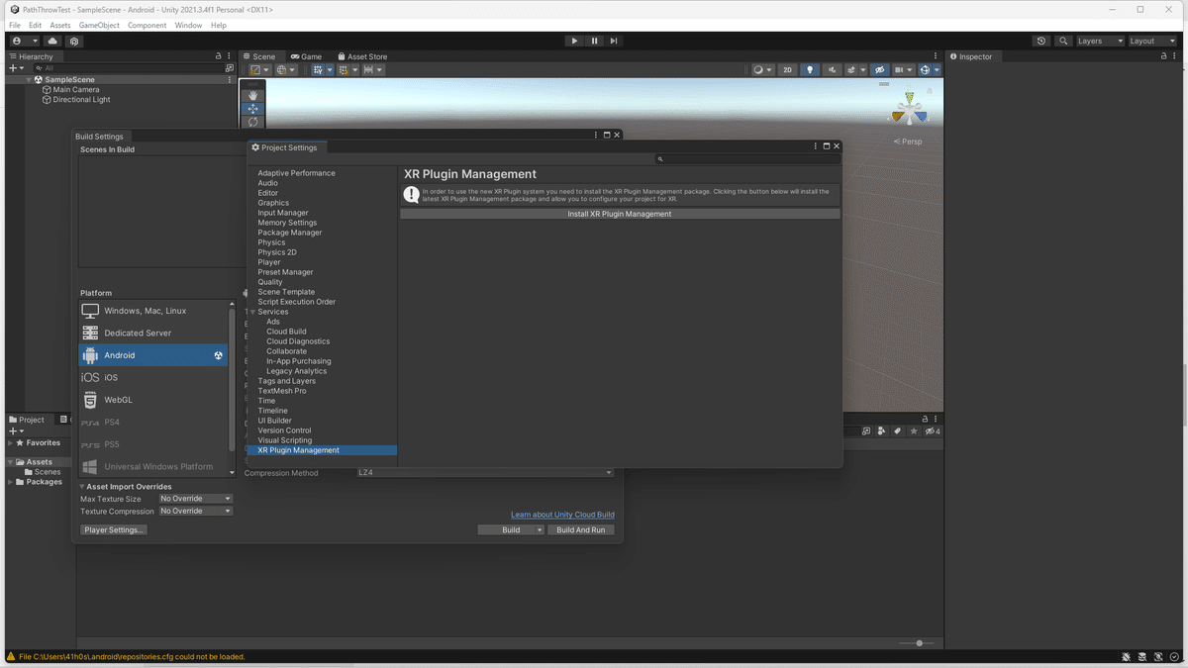Click the Hierarchy search field
This screenshot has height=668, width=1188.
[x=127, y=68]
